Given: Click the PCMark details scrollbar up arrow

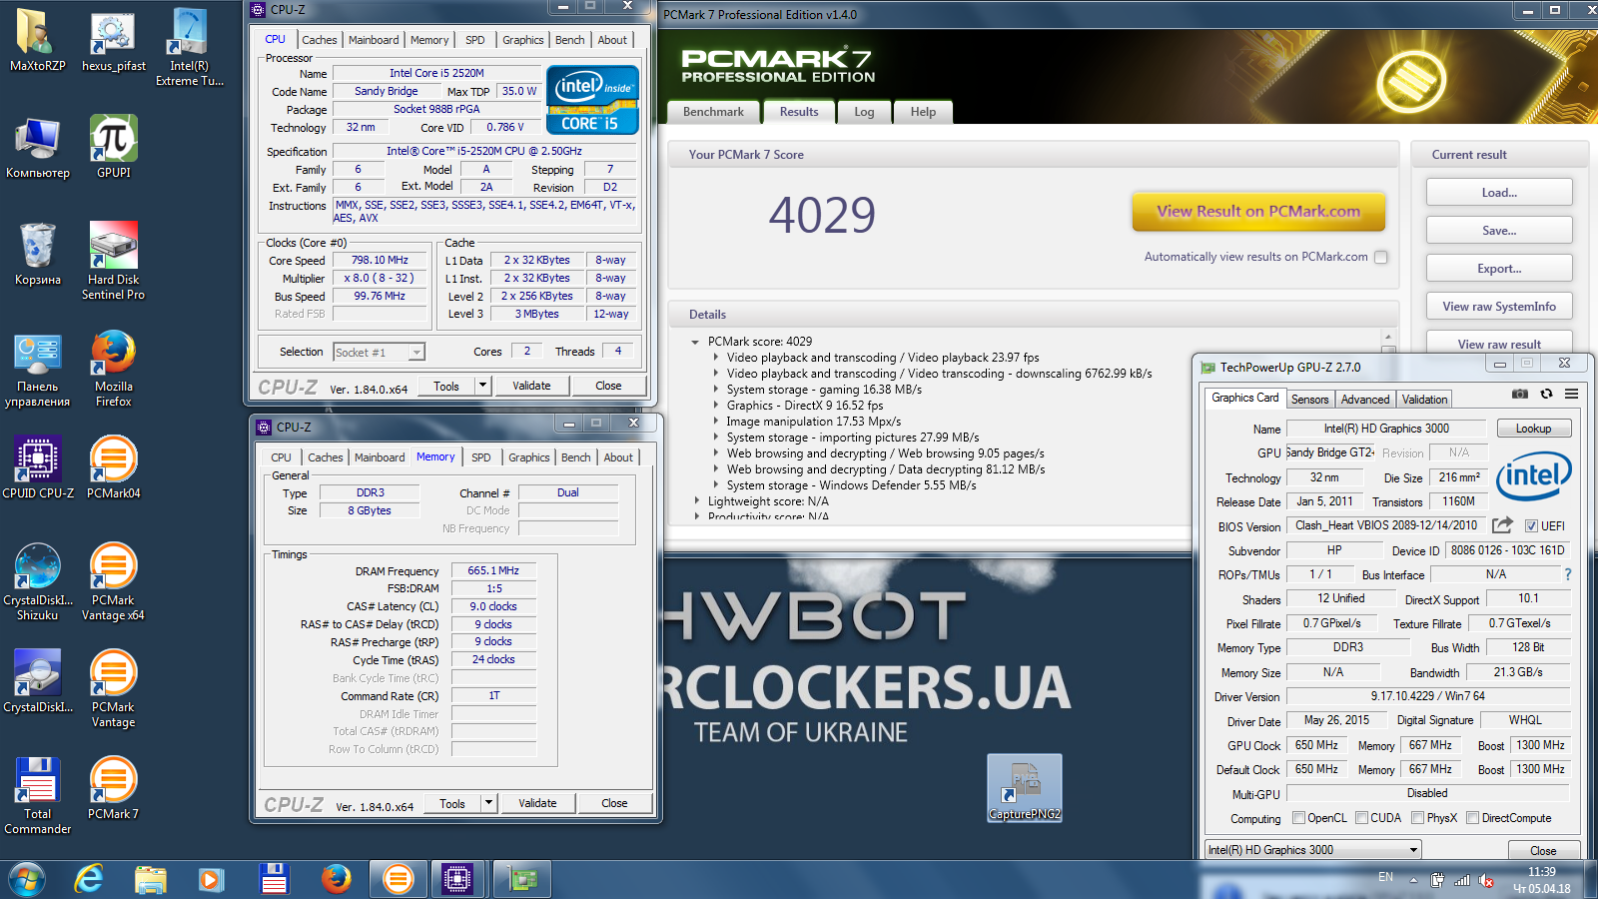Looking at the screenshot, I should pyautogui.click(x=1387, y=338).
